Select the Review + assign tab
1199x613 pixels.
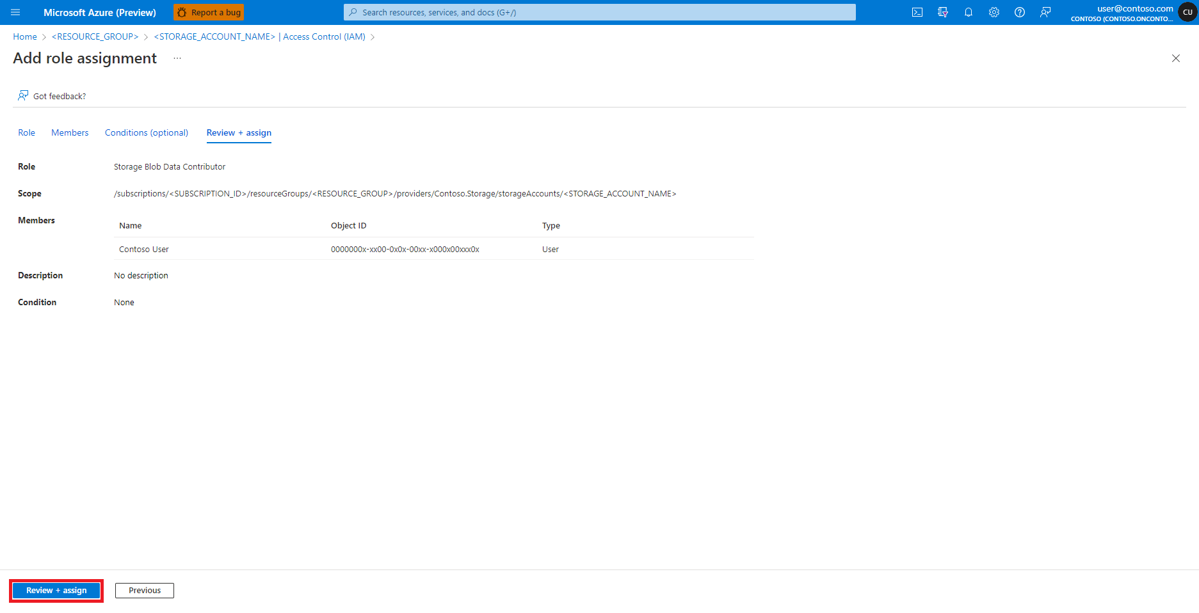[239, 132]
